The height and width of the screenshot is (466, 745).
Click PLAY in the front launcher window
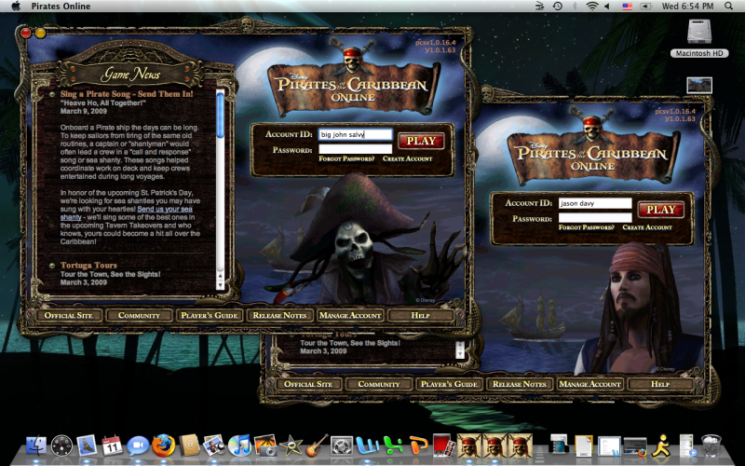(421, 141)
